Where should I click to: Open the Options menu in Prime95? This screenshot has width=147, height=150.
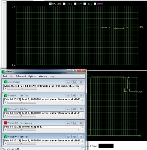(32, 76)
